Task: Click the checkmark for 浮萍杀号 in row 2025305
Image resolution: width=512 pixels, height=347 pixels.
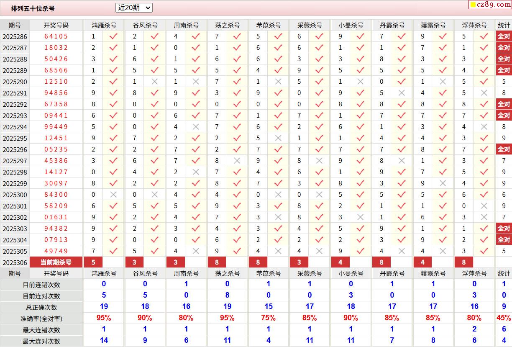Action: pyautogui.click(x=484, y=251)
